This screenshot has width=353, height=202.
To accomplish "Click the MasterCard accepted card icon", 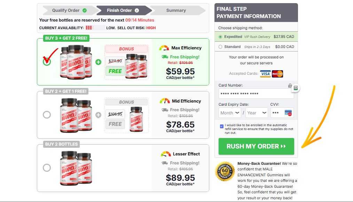I will coord(277,74).
